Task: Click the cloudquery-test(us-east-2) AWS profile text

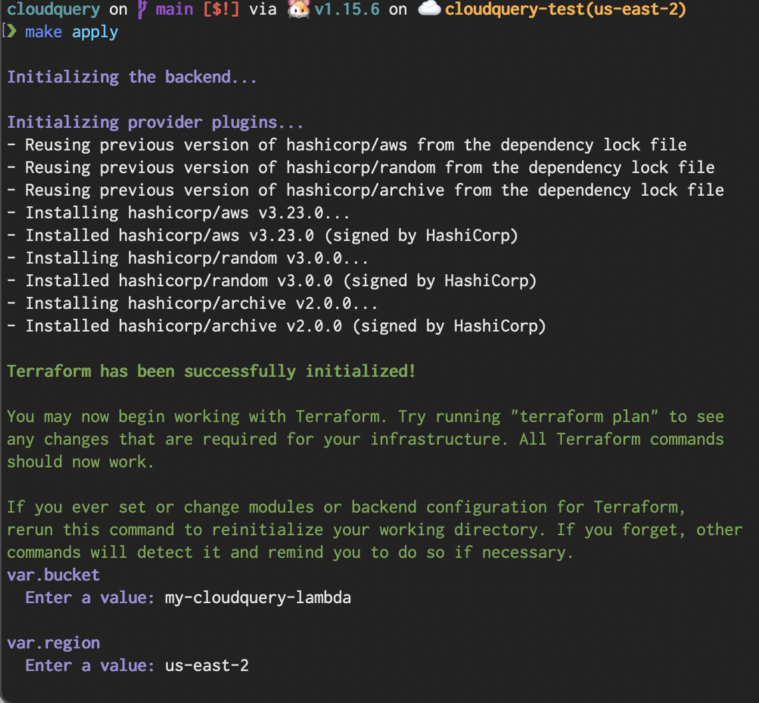Action: 565,10
